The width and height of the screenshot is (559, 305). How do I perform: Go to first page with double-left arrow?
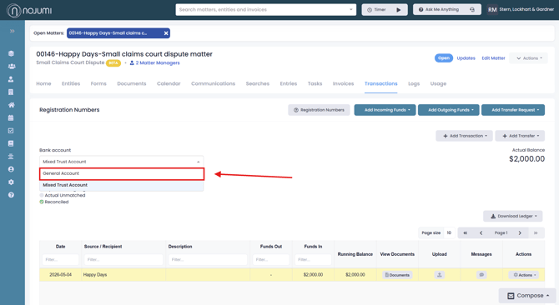tap(466, 232)
